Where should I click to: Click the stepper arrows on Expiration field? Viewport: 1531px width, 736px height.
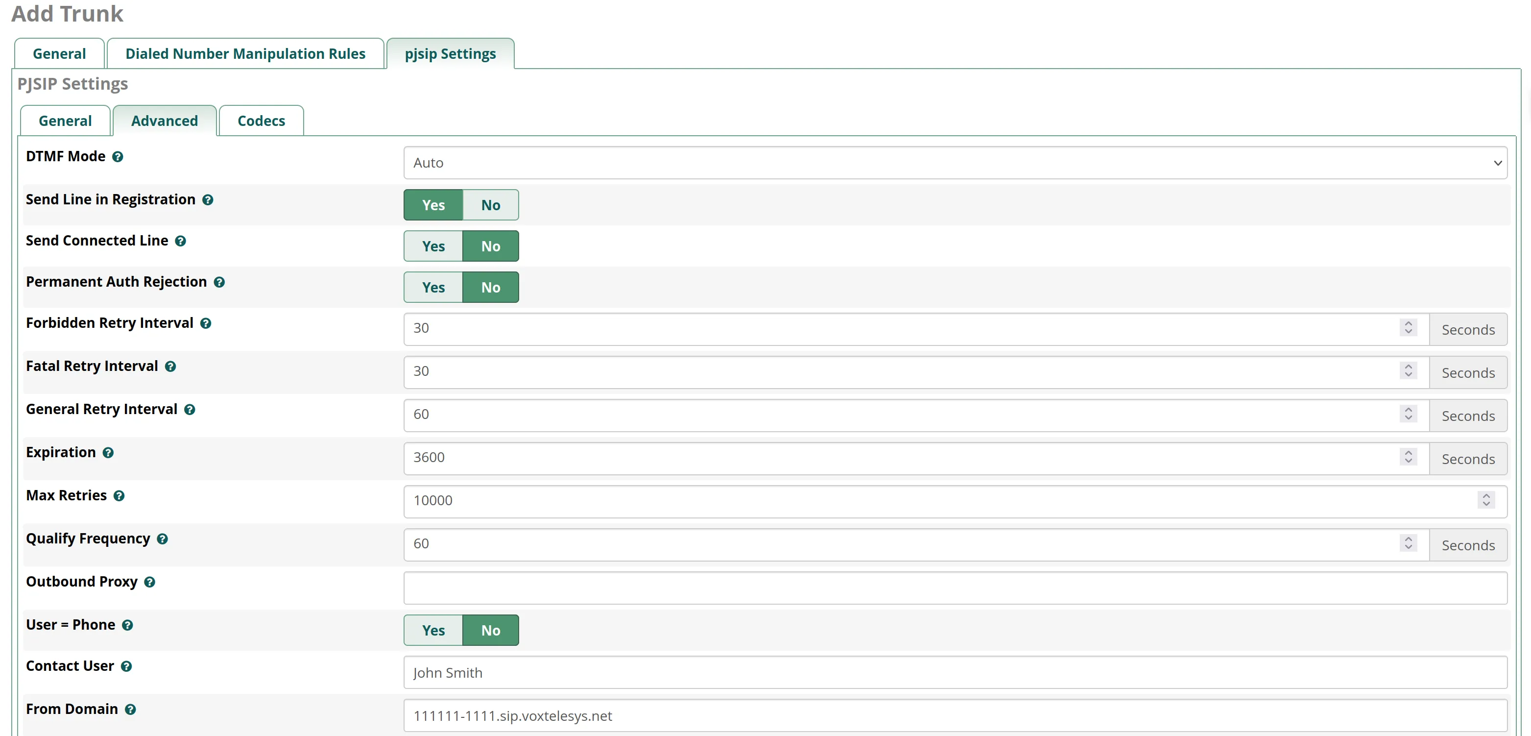1408,457
